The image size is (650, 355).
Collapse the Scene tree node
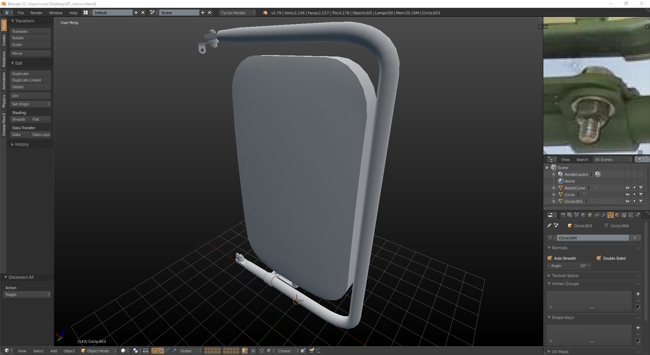pos(547,168)
